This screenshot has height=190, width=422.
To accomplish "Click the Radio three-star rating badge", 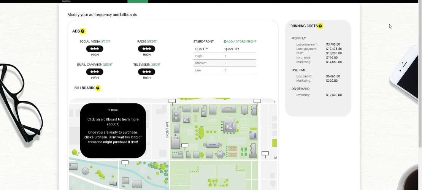I will 146,49.
